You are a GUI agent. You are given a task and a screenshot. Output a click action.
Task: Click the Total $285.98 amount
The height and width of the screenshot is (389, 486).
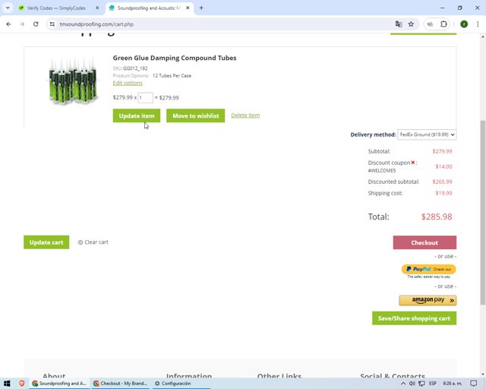(437, 217)
